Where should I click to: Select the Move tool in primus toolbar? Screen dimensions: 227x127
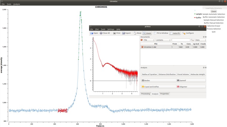point(137,33)
